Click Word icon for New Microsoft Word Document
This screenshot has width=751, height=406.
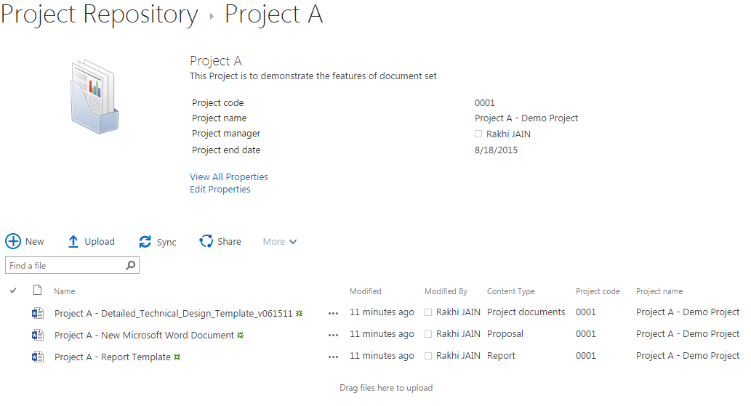point(38,335)
